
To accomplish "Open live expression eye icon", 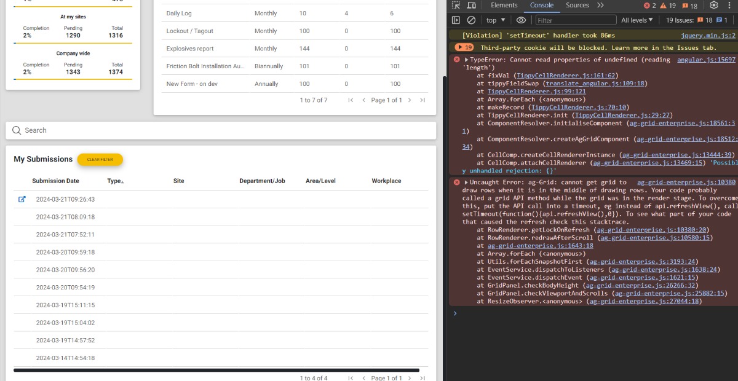I will 521,20.
